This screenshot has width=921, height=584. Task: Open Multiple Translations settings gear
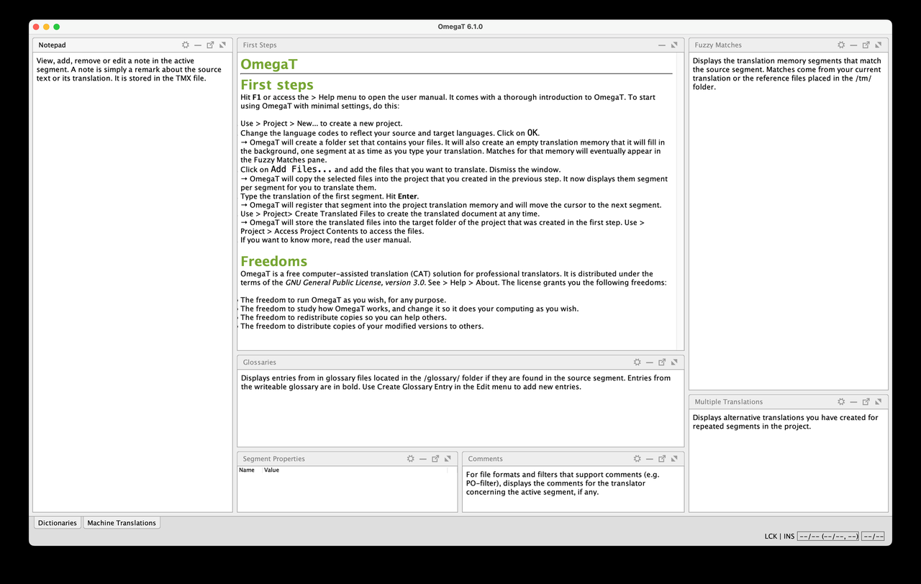pyautogui.click(x=841, y=402)
